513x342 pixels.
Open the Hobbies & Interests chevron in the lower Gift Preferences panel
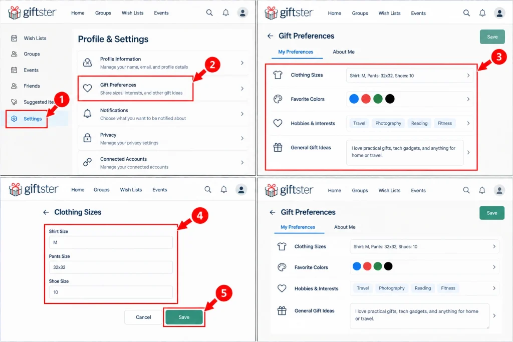494,288
